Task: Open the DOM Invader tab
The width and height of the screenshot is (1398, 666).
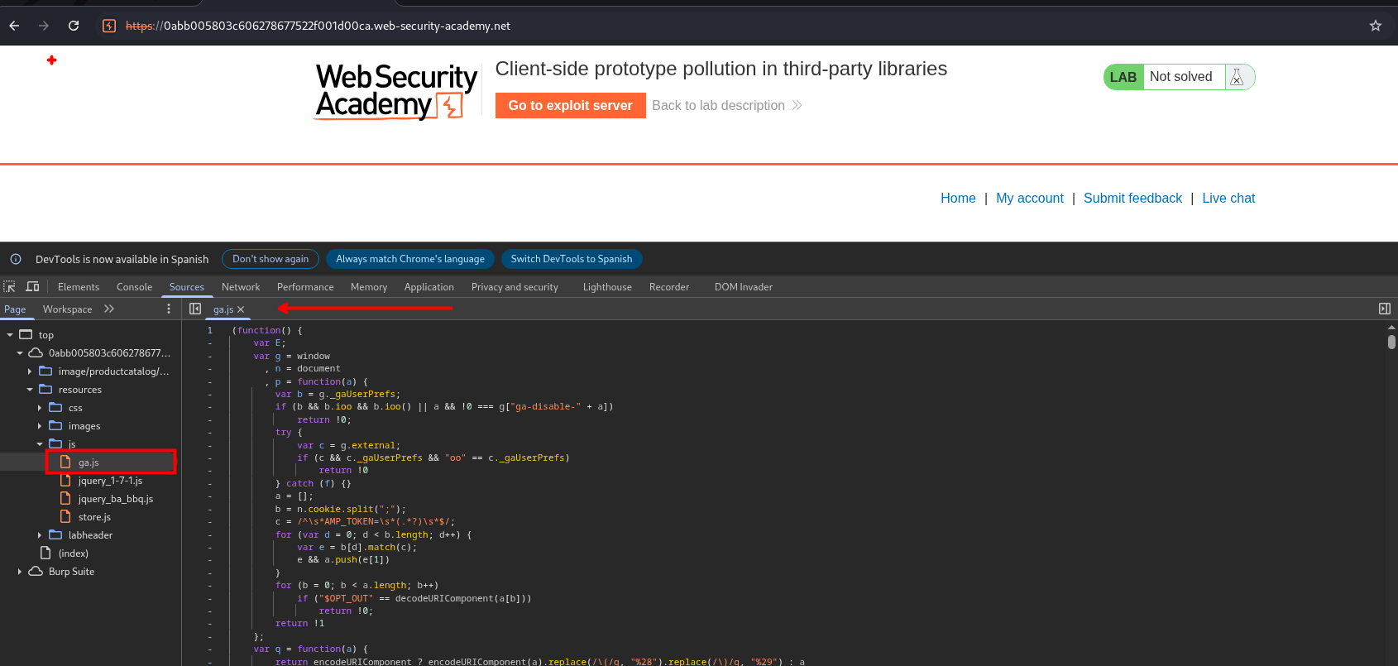Action: pos(743,287)
